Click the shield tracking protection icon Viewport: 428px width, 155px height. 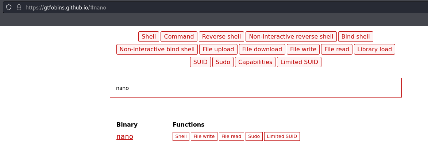click(x=9, y=7)
